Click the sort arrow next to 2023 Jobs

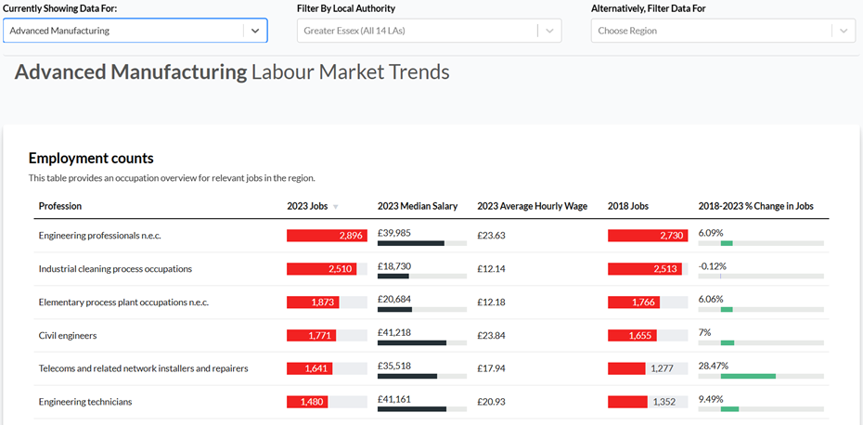tap(336, 207)
